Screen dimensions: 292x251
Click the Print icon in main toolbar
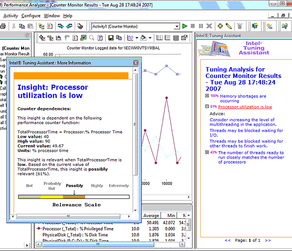[x=2, y=26]
